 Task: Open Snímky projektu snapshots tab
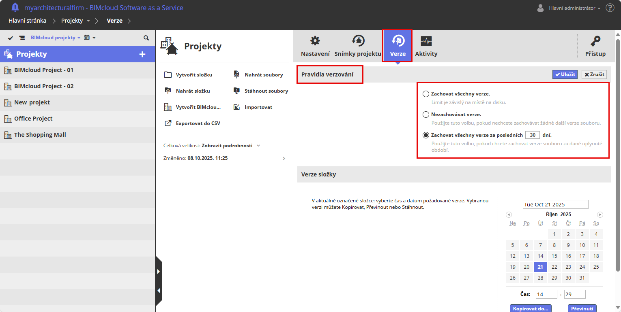358,45
